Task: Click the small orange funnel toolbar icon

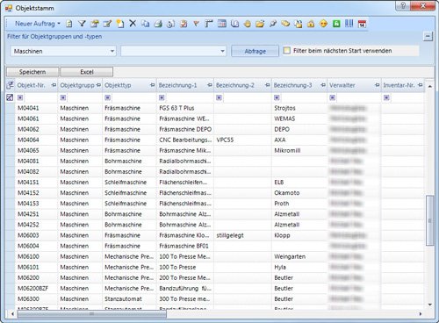Action: coord(196,24)
